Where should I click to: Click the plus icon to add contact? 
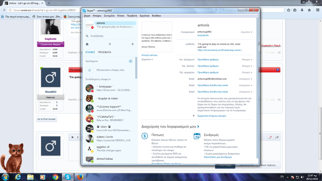(x=132, y=44)
